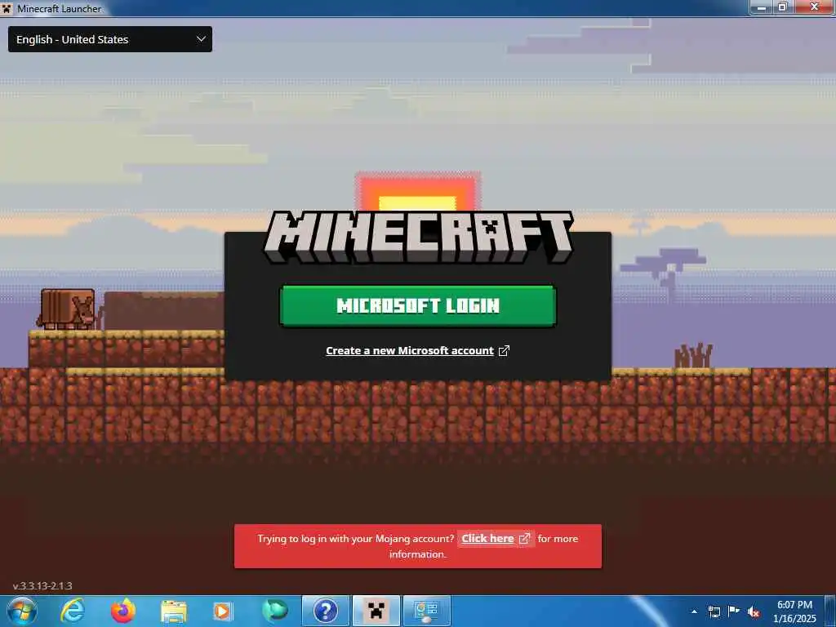Restore down the Minecraft Launcher window

(783, 7)
